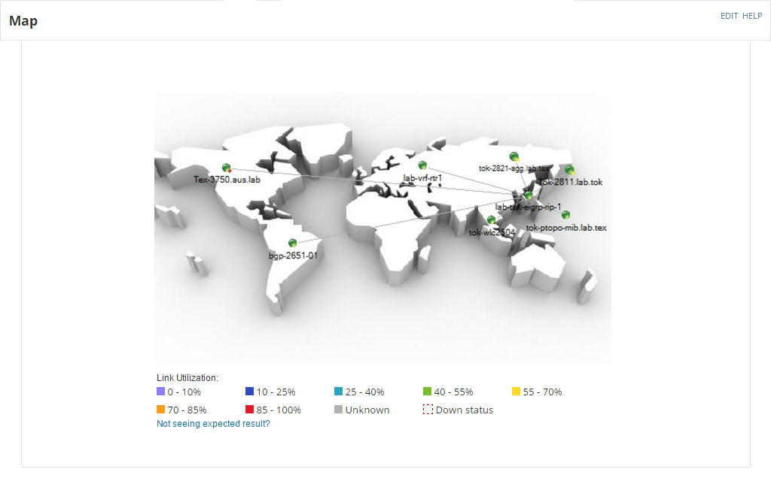The image size is (771, 481).
Task: Click the Tex-3750.aus.lab node icon
Action: pos(226,168)
